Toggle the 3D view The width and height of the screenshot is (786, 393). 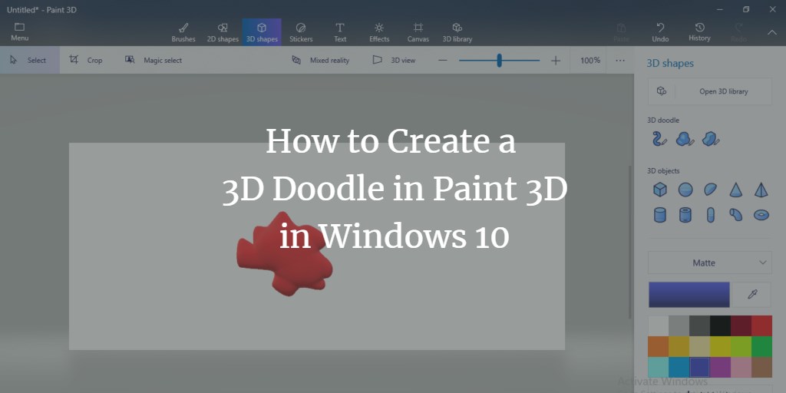pos(394,60)
